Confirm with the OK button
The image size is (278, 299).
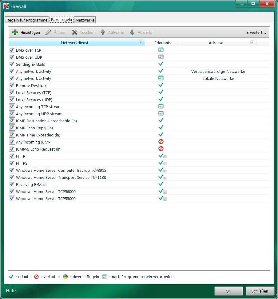(228, 291)
